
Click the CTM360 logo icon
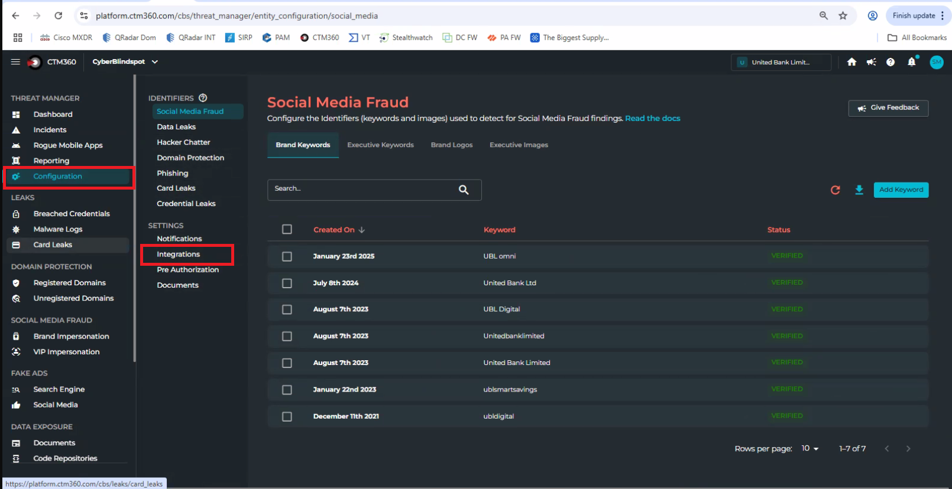click(35, 62)
